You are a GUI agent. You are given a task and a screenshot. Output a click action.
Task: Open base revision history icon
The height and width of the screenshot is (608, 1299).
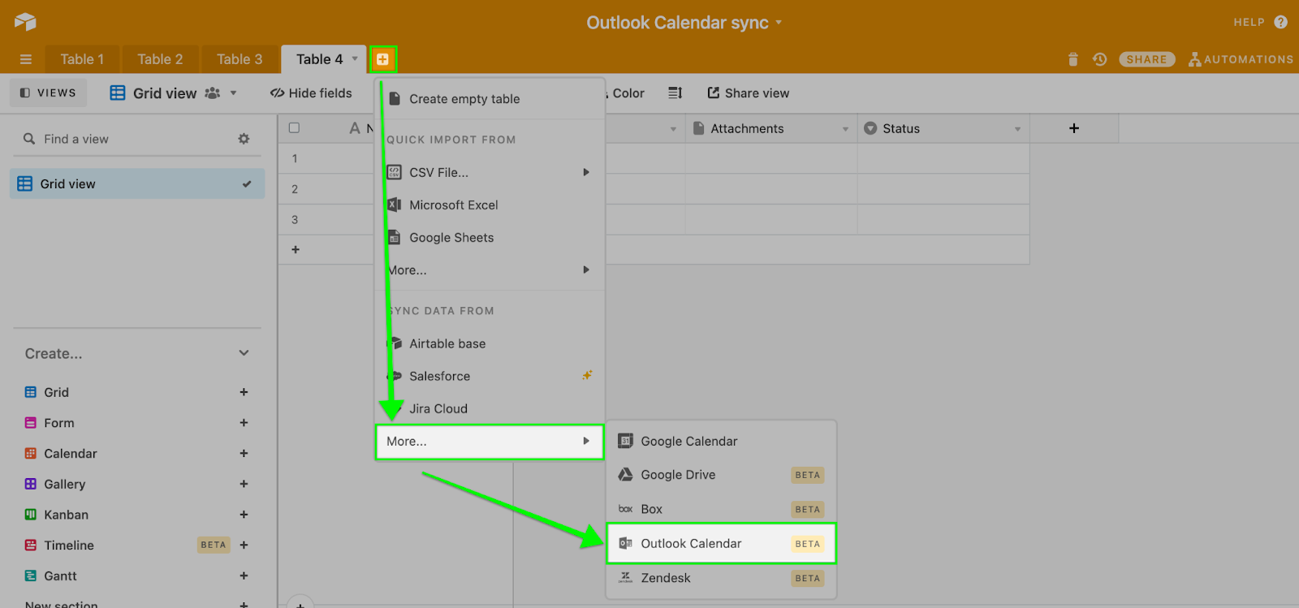pyautogui.click(x=1099, y=59)
